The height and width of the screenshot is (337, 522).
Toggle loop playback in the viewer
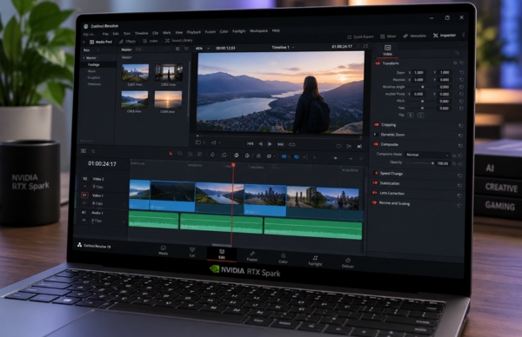point(292,144)
